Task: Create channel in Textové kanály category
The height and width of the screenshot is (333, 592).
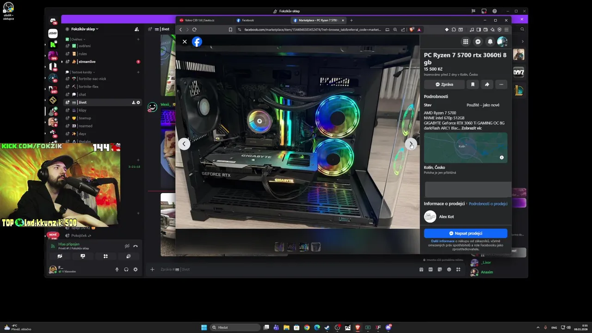Action: (x=138, y=72)
